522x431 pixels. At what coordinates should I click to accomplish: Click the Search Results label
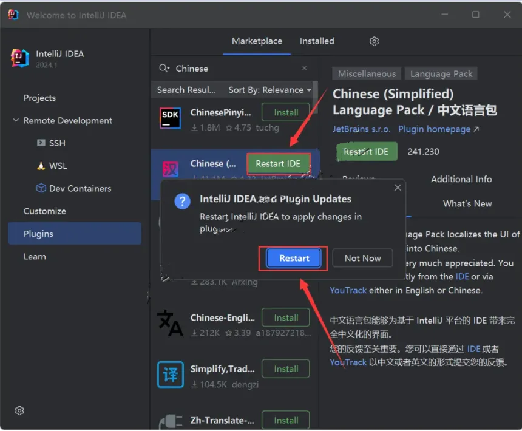186,90
